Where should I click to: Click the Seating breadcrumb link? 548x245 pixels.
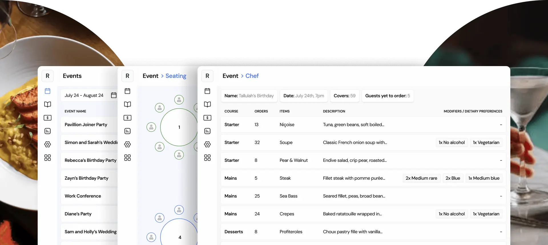[176, 76]
